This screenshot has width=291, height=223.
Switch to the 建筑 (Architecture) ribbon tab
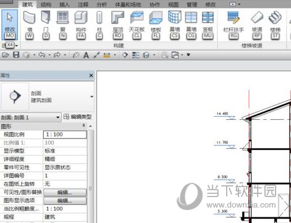pos(27,4)
